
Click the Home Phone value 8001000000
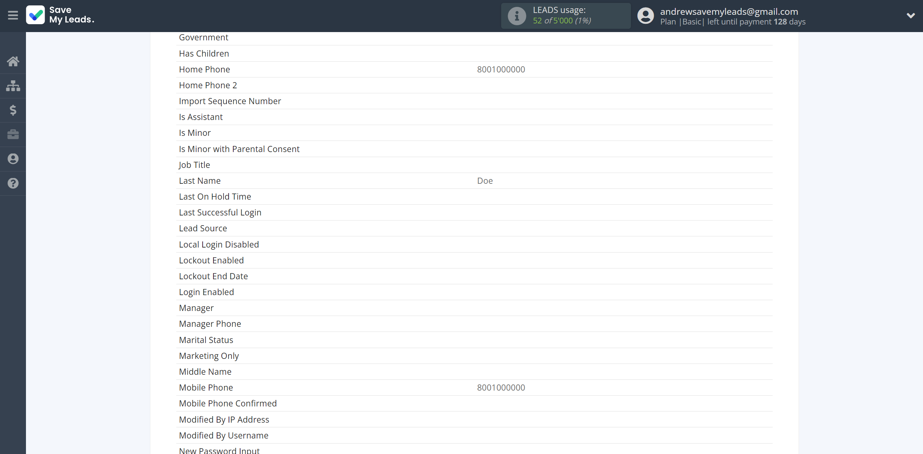click(x=501, y=69)
